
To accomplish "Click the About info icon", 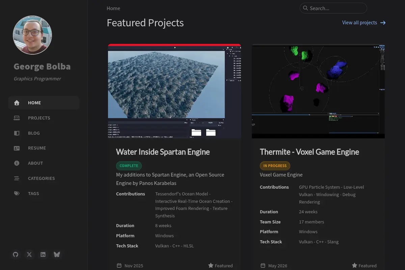I will point(17,163).
